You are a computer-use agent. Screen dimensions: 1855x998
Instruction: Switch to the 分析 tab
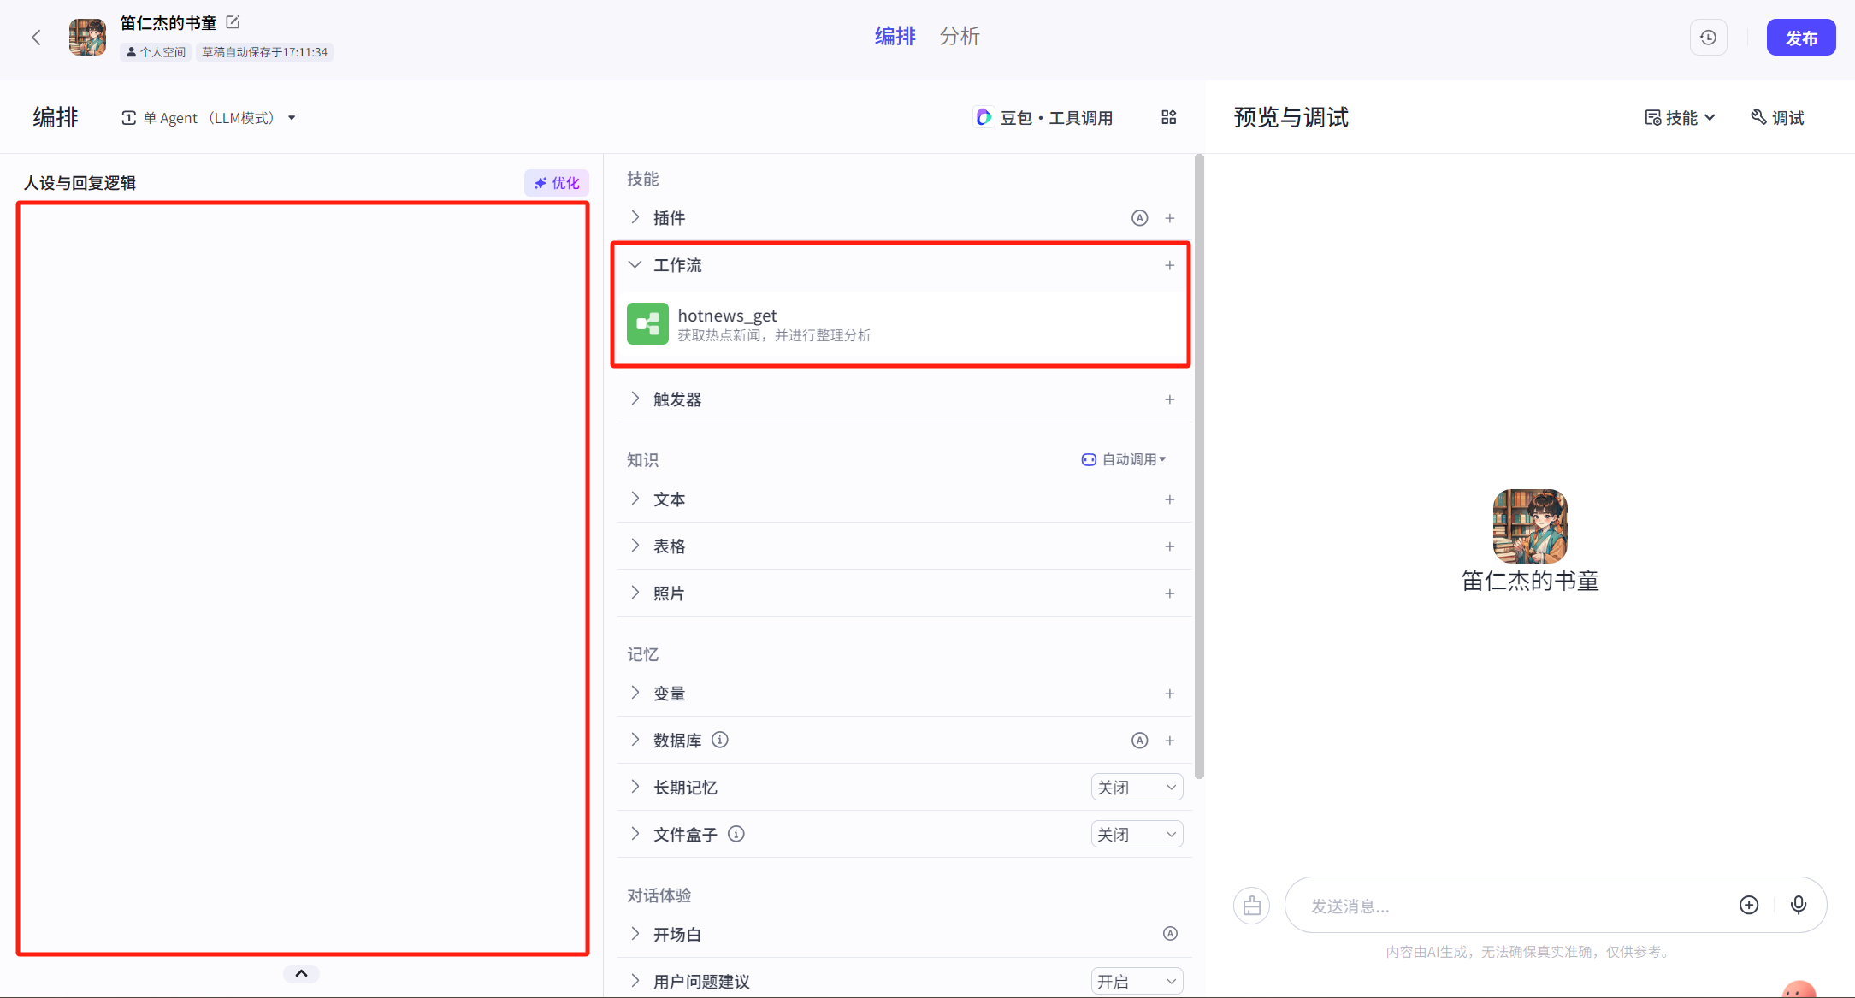(x=959, y=37)
